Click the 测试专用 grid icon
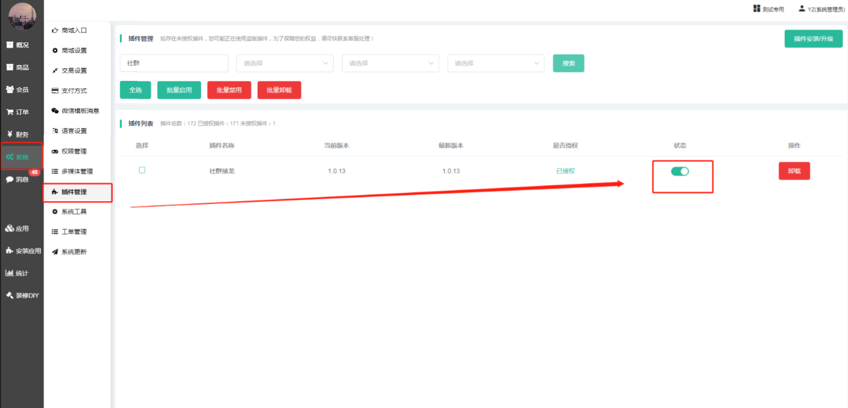 pos(757,8)
